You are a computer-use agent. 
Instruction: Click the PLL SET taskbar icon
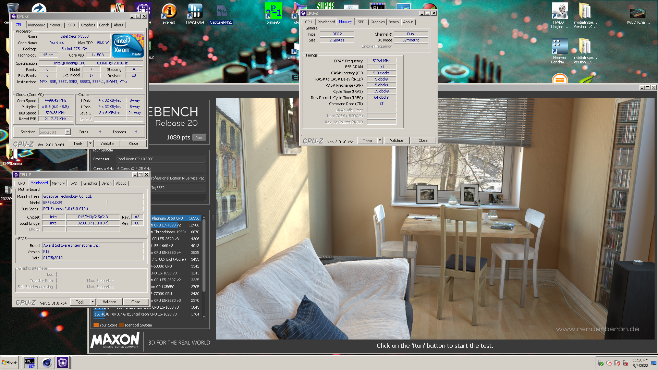[30, 363]
